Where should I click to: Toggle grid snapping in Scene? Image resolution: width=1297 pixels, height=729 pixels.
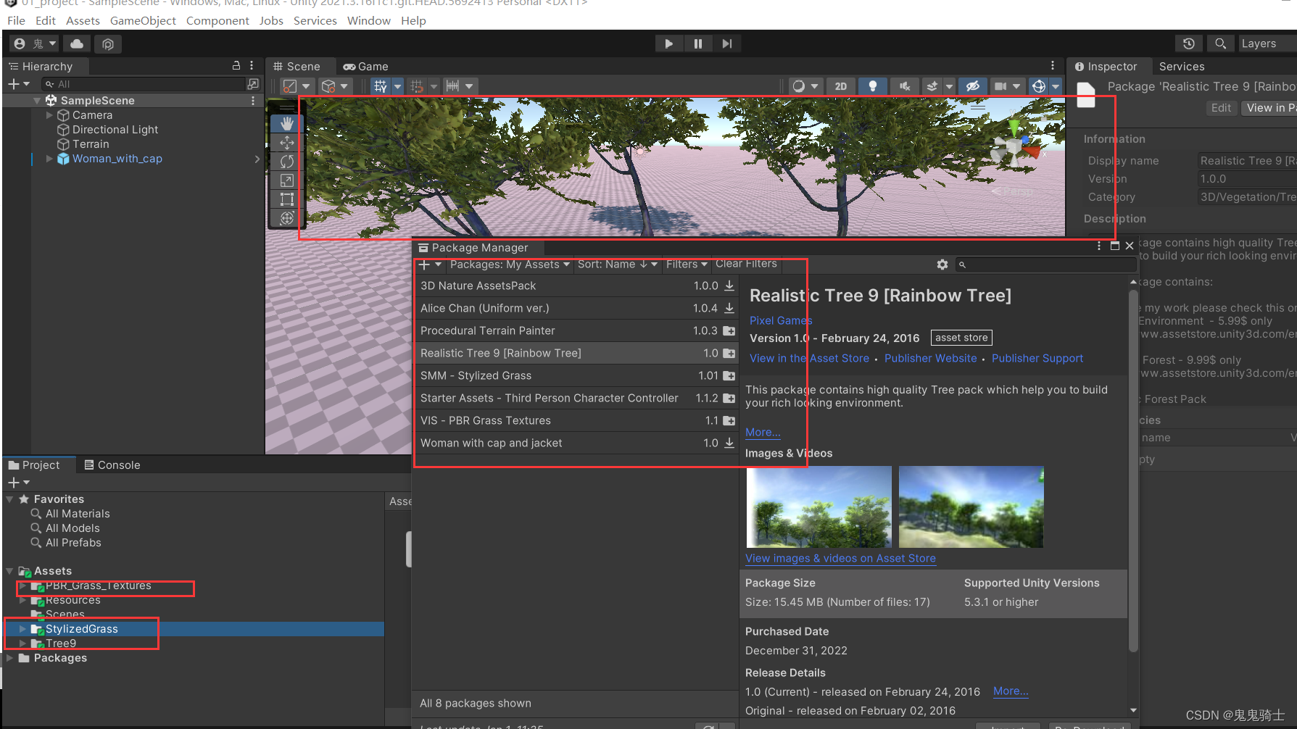(x=417, y=86)
